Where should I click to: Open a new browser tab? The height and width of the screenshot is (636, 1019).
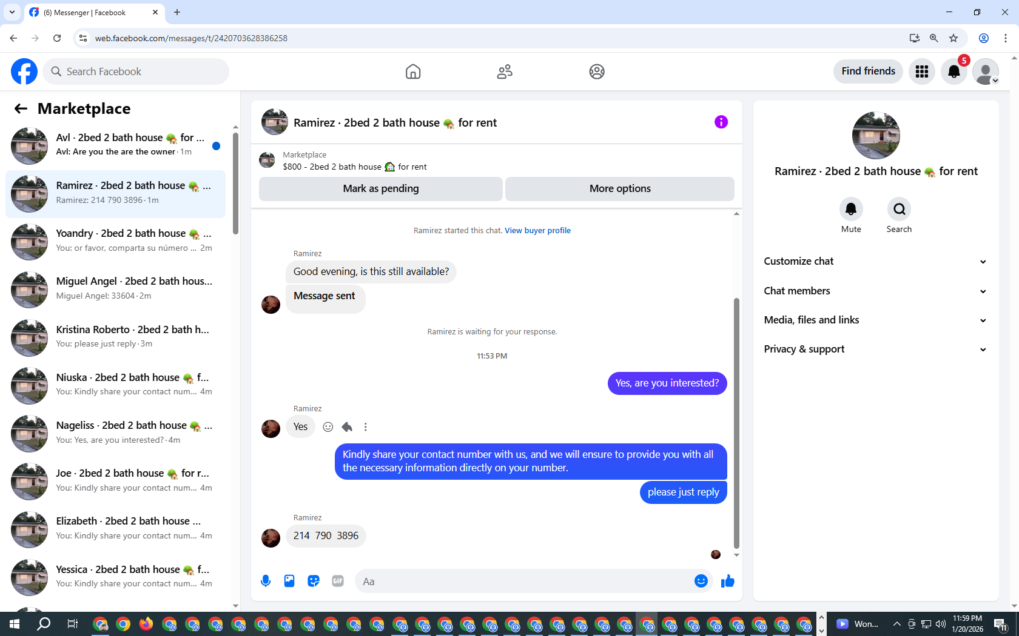click(177, 12)
